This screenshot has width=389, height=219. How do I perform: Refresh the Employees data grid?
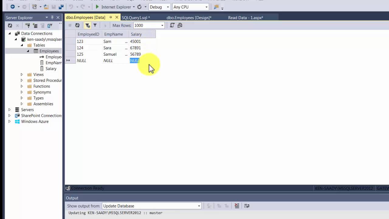click(77, 25)
